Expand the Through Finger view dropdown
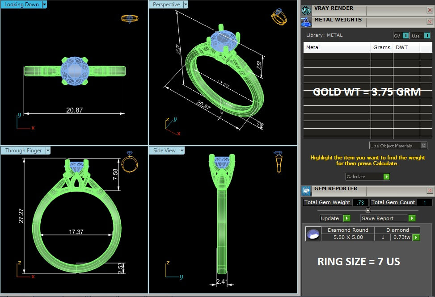435x297 pixels. [47, 151]
